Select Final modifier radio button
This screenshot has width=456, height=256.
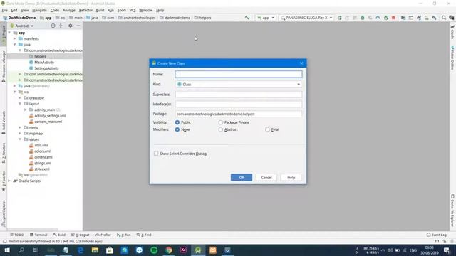point(267,129)
